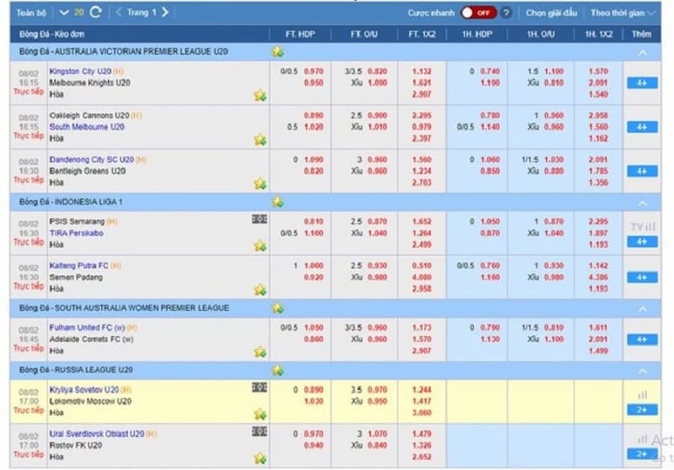Screen dimensions: 674x470
Task: Collapse the Indonesia Liga 1 section
Action: tap(642, 203)
